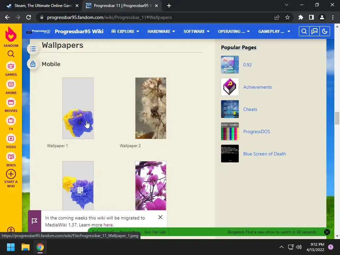340x255 pixels.
Task: Click the Start a Wiki plus icon
Action: pyautogui.click(x=11, y=174)
